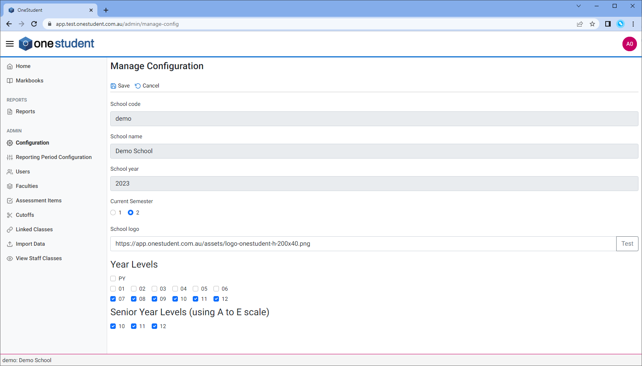Navigate to Linked Classes
This screenshot has width=642, height=366.
click(34, 229)
